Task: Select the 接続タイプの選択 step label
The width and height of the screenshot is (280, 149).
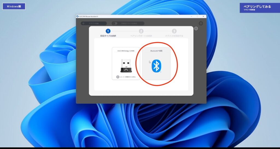Action: (x=108, y=36)
